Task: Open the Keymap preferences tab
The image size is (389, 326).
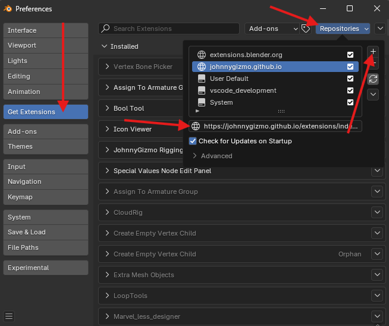Action: pos(46,198)
